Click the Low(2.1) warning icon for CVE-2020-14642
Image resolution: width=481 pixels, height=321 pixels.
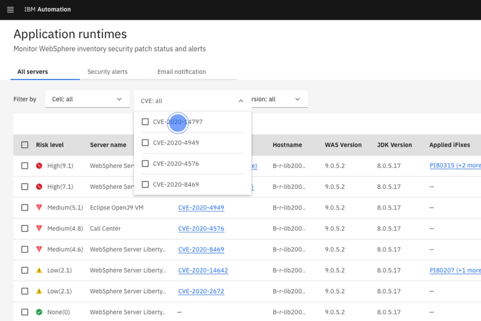click(x=39, y=270)
